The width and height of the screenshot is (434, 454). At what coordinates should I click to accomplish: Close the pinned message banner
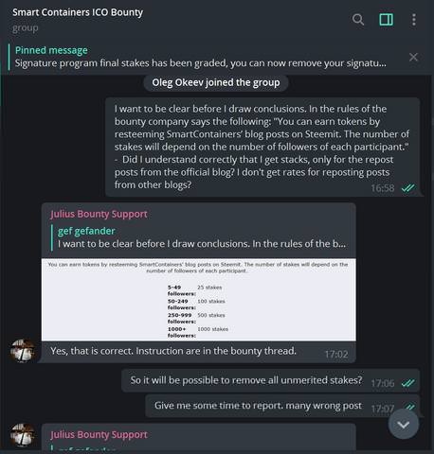tap(413, 57)
